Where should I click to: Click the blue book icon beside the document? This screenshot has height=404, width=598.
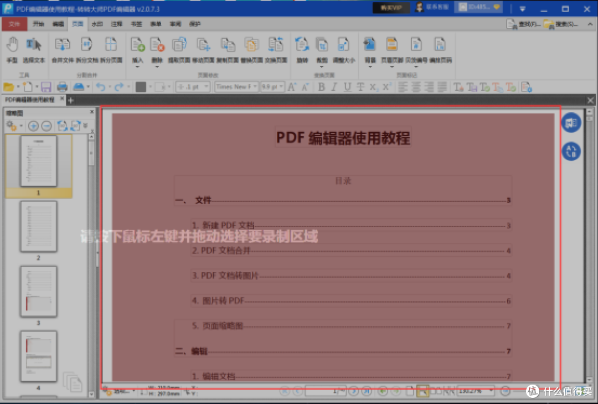coord(571,123)
